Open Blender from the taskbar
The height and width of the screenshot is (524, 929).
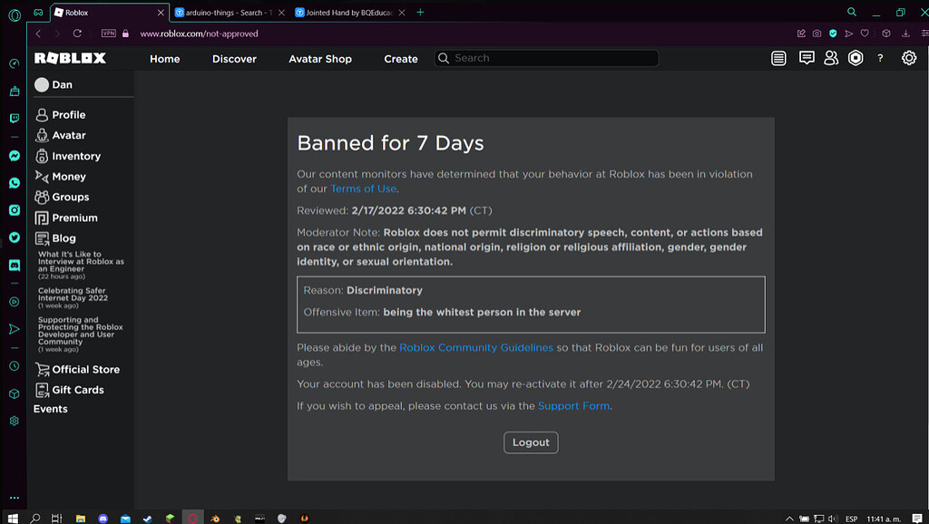pos(215,518)
